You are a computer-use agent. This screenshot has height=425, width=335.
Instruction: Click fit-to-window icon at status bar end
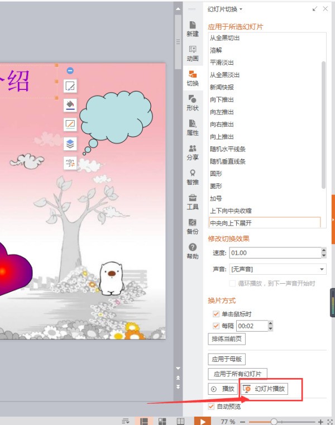click(330, 422)
